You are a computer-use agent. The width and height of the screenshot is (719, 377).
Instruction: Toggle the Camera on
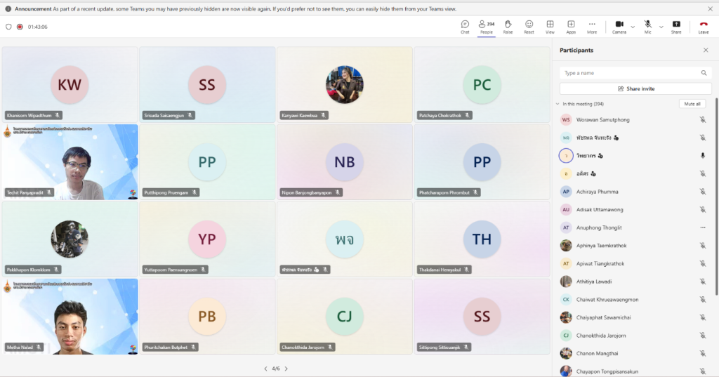619,26
